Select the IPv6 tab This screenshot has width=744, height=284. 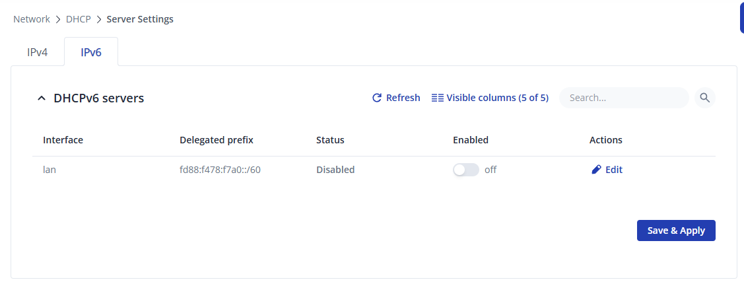coord(91,52)
